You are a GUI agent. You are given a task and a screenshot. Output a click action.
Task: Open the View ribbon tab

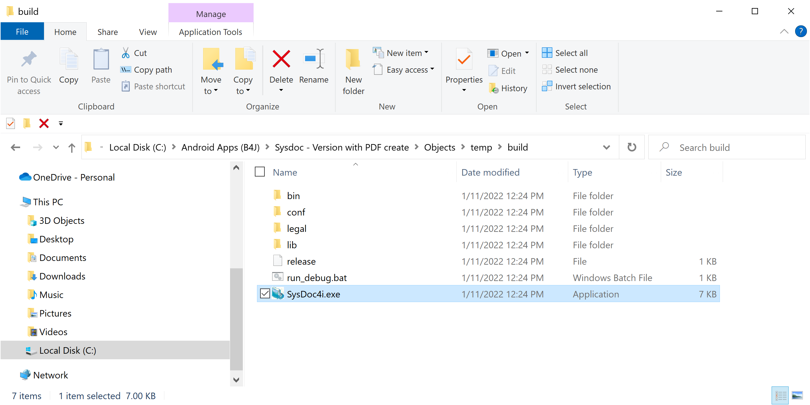147,32
